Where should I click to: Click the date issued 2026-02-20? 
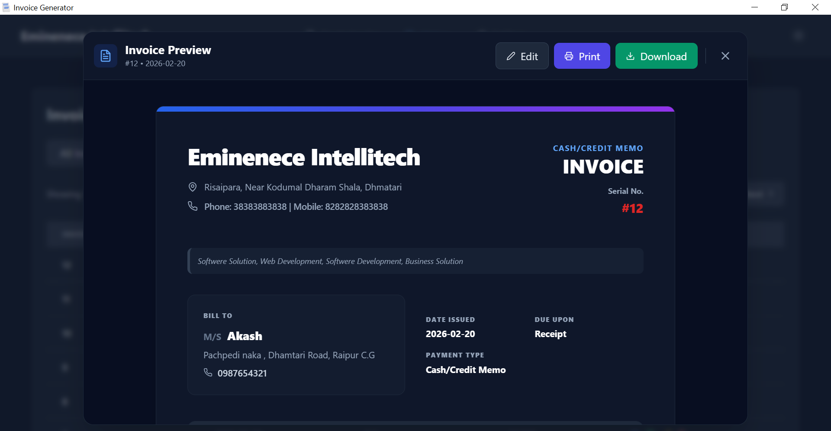[x=450, y=334]
